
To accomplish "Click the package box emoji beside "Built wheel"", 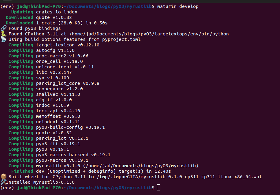I will pyautogui.click(x=3, y=177).
